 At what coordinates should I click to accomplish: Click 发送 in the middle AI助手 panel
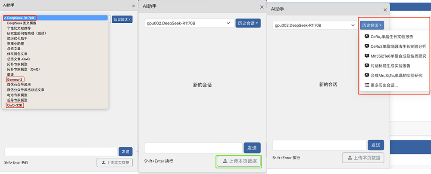click(252, 148)
